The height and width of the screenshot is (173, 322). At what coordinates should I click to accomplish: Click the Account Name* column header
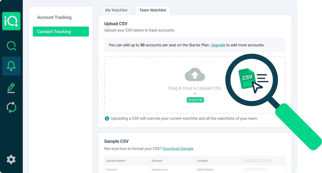click(x=116, y=161)
